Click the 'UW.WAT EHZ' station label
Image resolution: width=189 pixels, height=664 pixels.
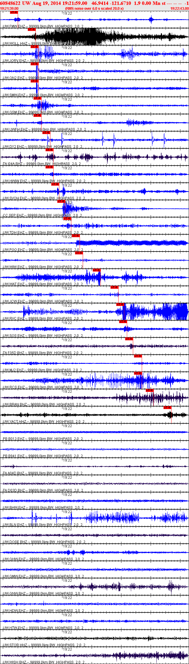point(14,284)
